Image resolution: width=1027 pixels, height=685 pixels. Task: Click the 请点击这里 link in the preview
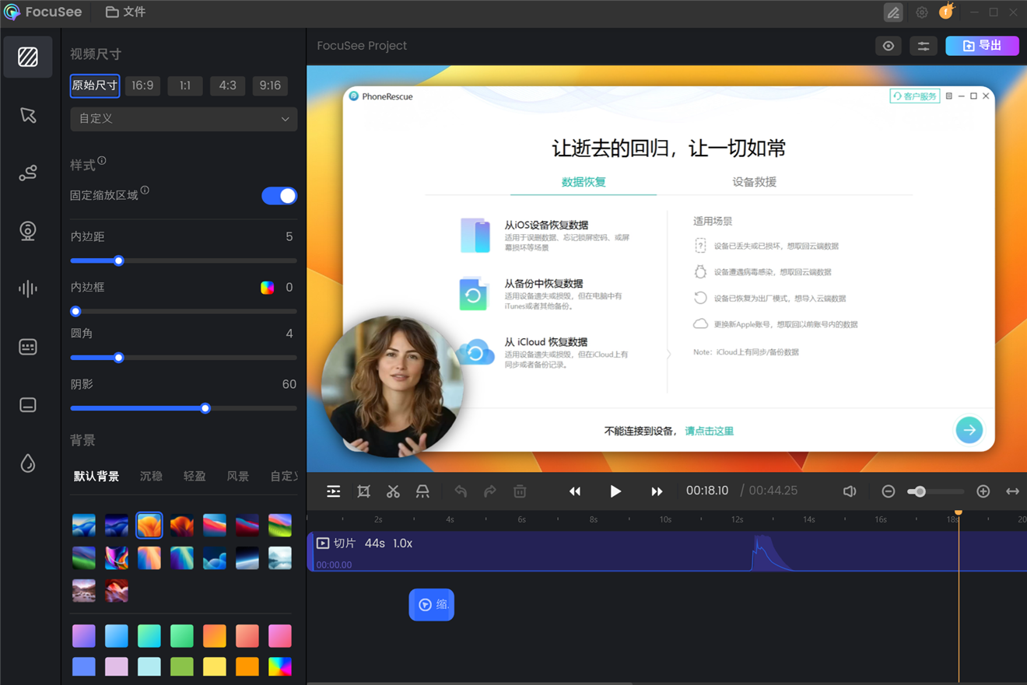click(x=709, y=431)
